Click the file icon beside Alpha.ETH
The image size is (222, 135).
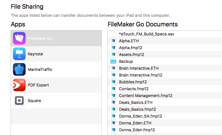click(x=113, y=41)
